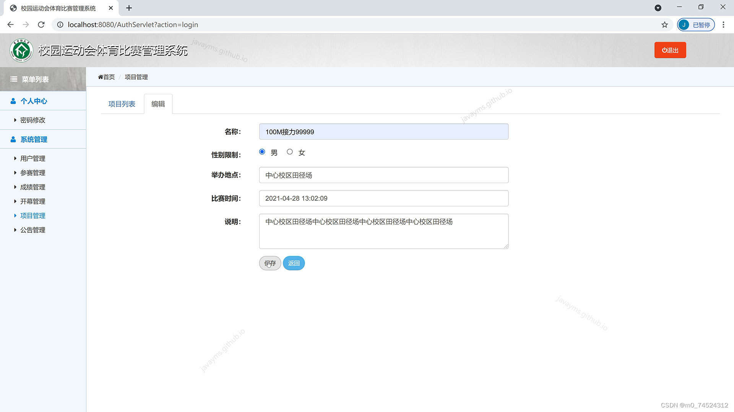The height and width of the screenshot is (412, 734).
Task: Expand the 个人中心 sidebar section
Action: coord(34,101)
